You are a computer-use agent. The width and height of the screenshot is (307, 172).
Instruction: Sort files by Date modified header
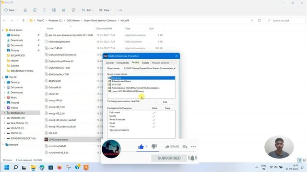104,29
